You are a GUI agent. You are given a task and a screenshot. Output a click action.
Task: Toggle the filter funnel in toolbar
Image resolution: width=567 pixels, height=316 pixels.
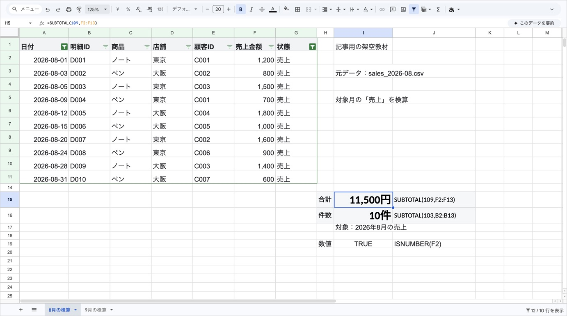(414, 9)
